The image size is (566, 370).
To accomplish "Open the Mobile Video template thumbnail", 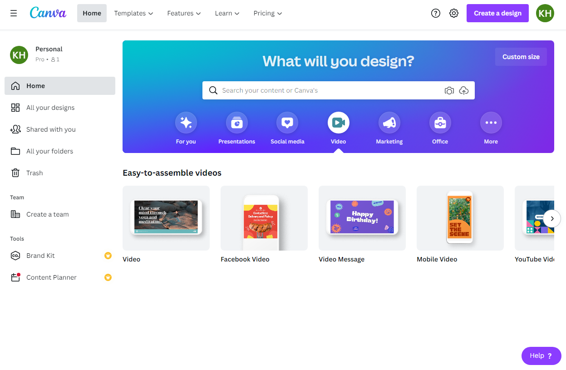I will 460,218.
